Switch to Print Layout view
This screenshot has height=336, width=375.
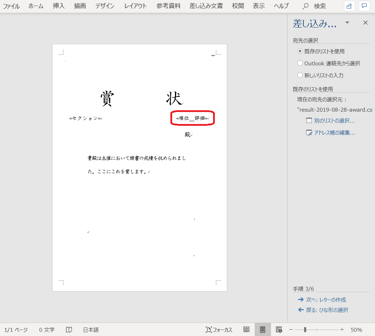click(262, 330)
